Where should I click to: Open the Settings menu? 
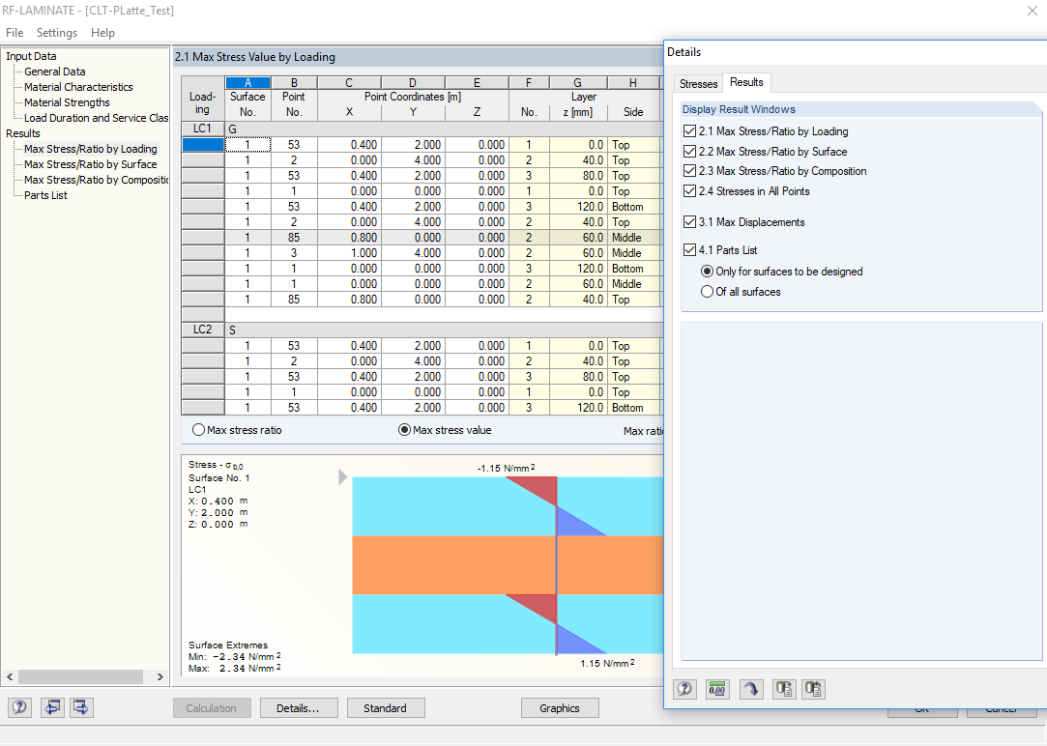(56, 32)
